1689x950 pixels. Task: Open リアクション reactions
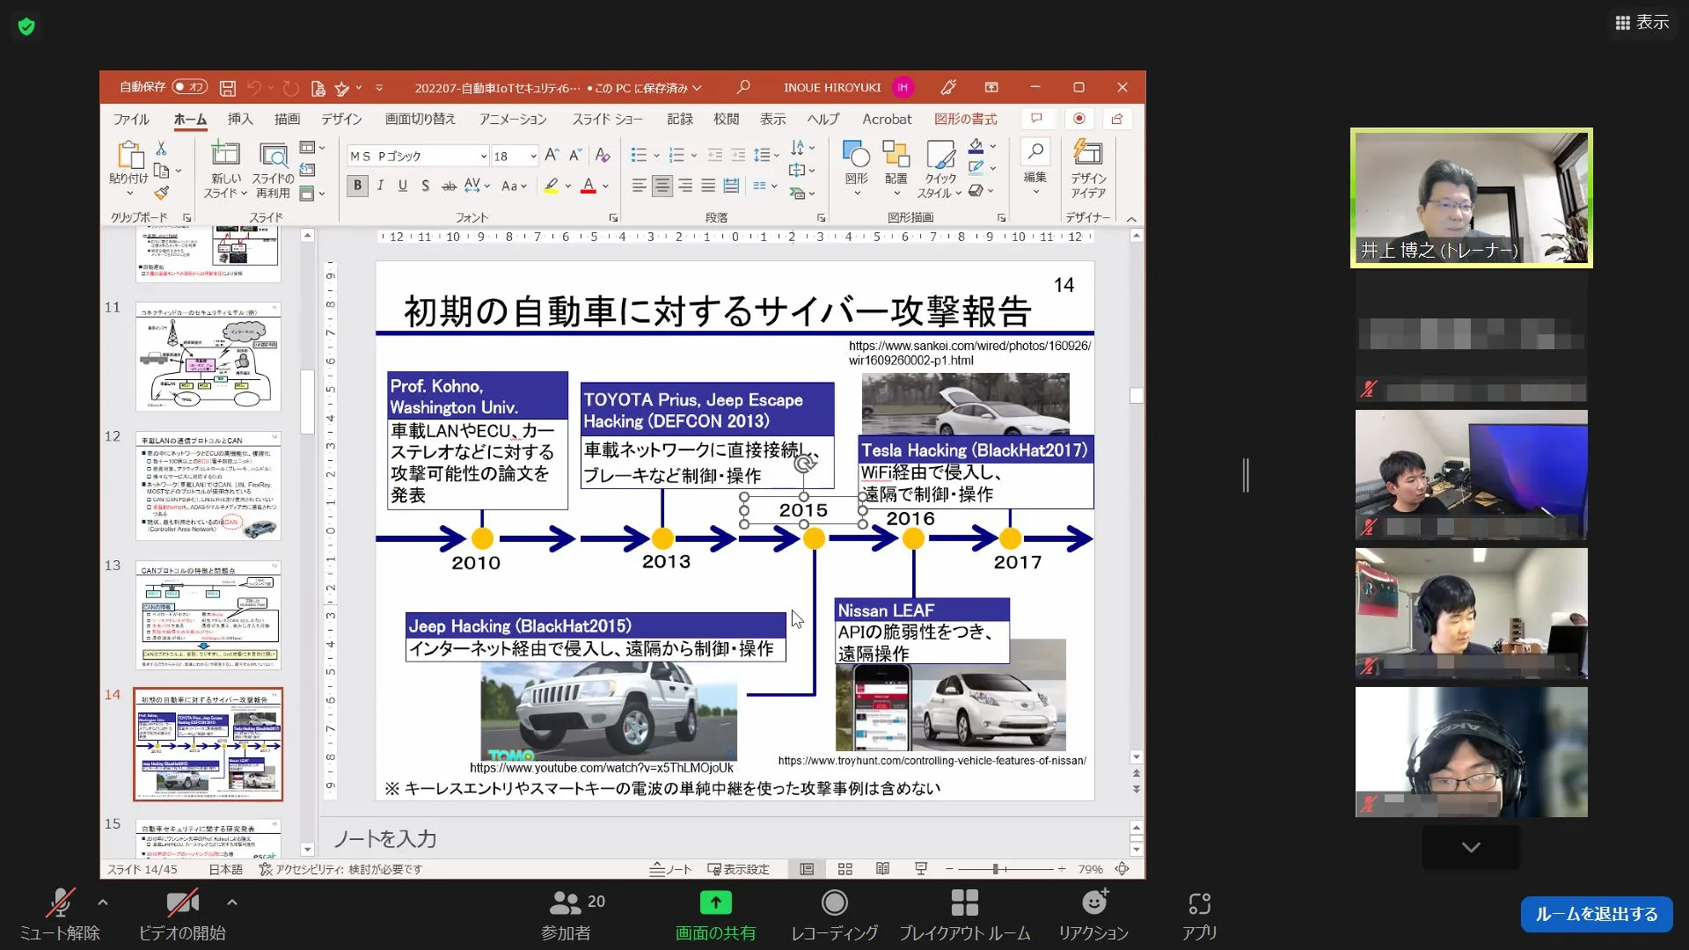pos(1093,914)
